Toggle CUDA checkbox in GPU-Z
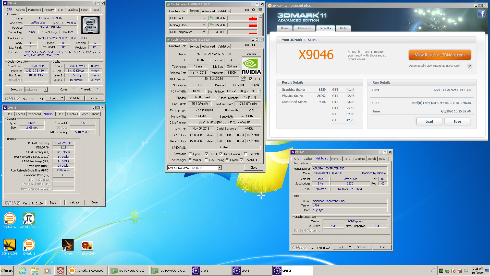Viewport: 490px width, 276px height. [206, 154]
